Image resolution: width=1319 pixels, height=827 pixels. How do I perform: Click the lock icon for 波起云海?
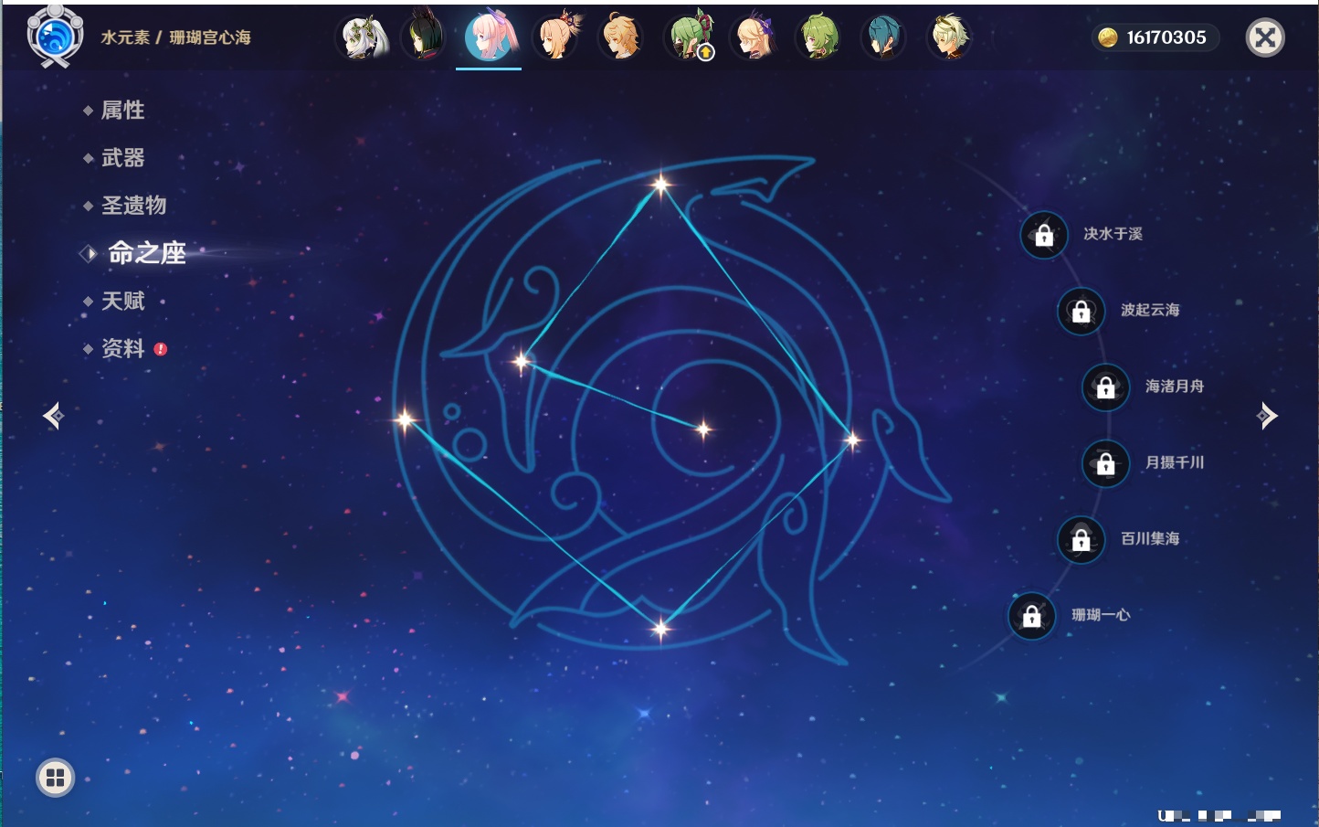(1081, 311)
